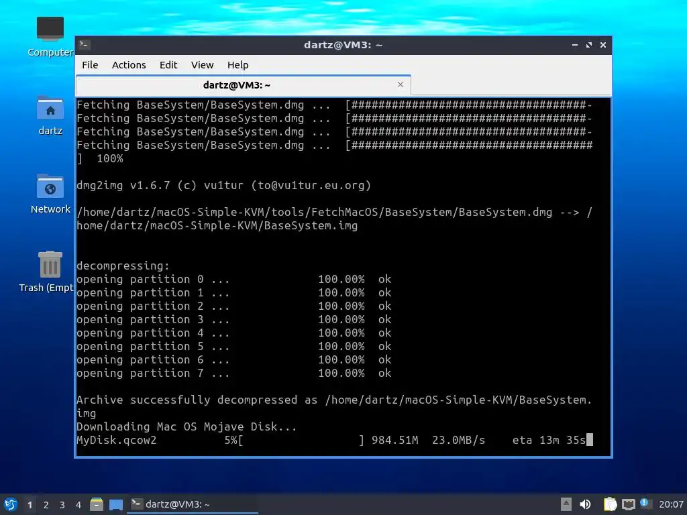Open the Edit menu
The height and width of the screenshot is (515, 687).
pyautogui.click(x=168, y=65)
